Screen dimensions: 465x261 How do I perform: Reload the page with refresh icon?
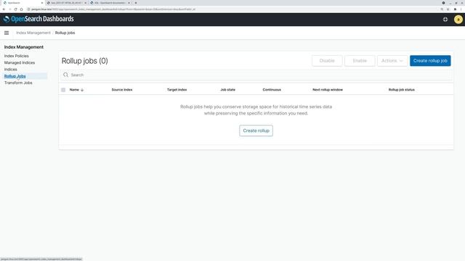click(15, 9)
